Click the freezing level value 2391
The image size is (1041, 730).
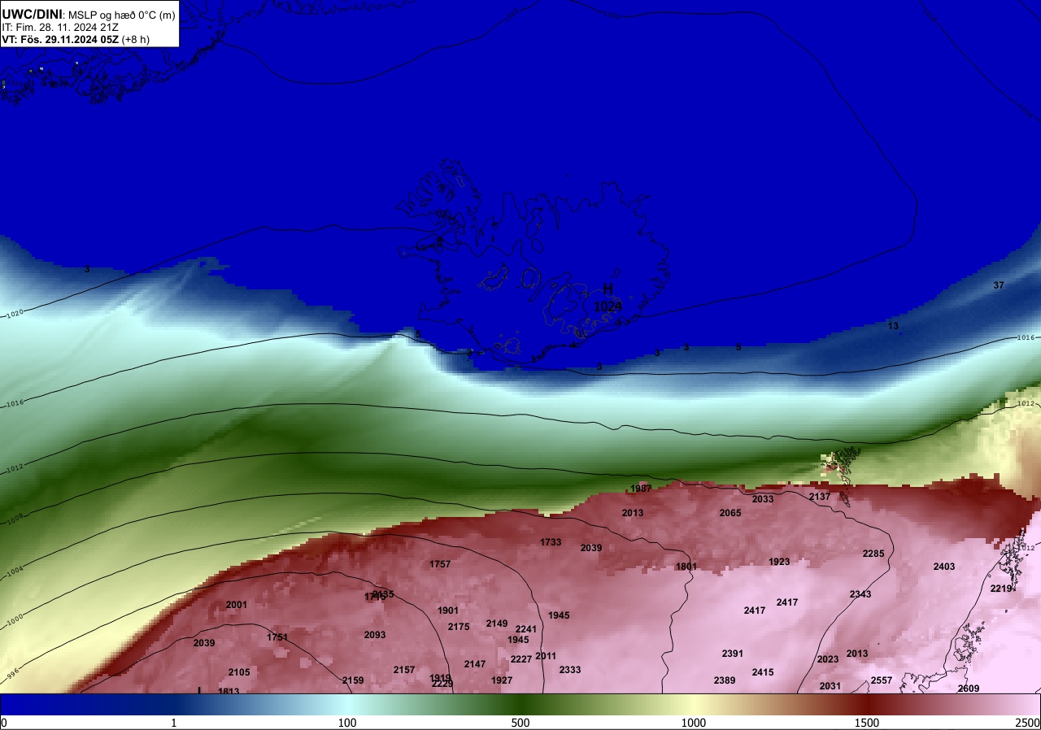click(x=733, y=654)
